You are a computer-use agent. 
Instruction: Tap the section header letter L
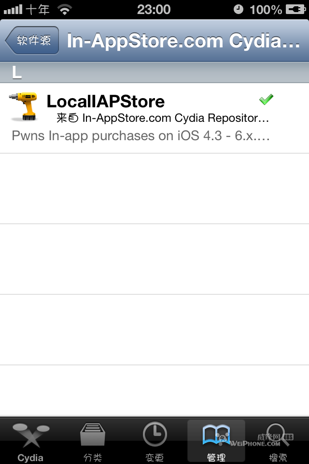click(17, 73)
